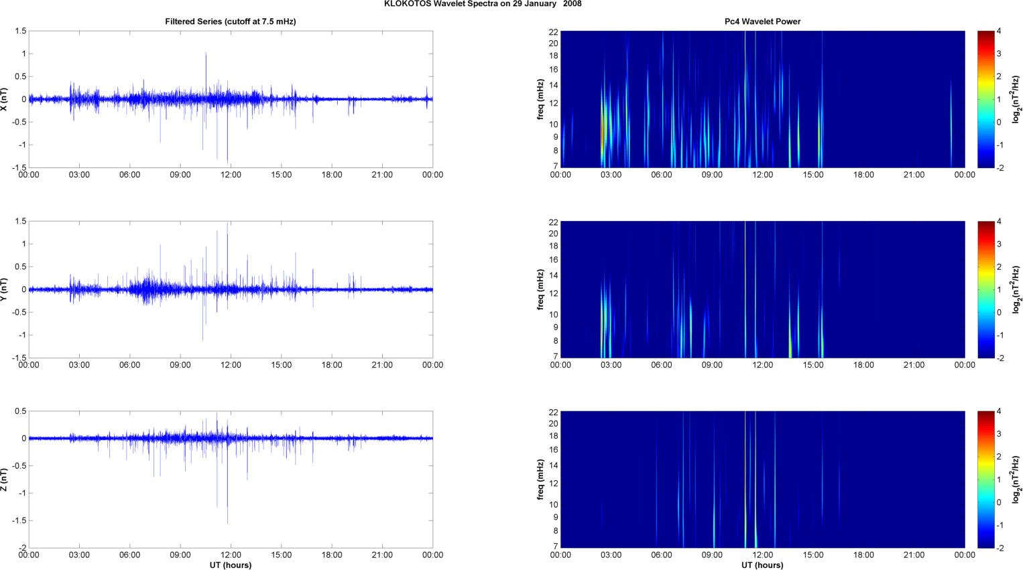Click UT (hours) label under bottom spectrogram
This screenshot has height=570, width=1023.
[762, 565]
